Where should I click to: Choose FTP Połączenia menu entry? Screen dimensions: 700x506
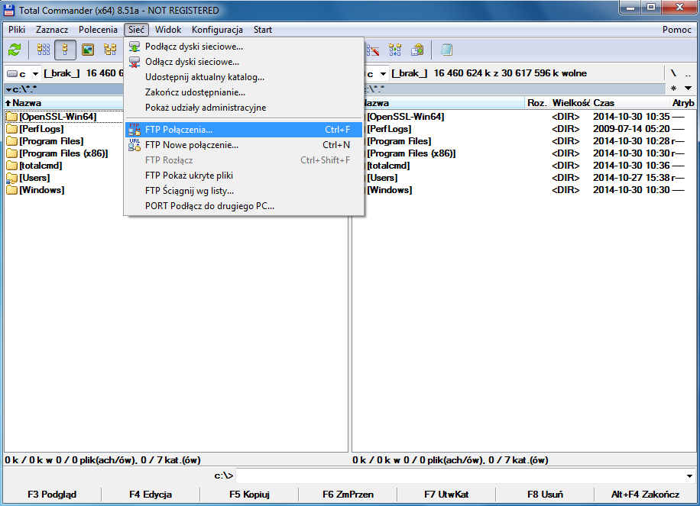click(x=179, y=130)
